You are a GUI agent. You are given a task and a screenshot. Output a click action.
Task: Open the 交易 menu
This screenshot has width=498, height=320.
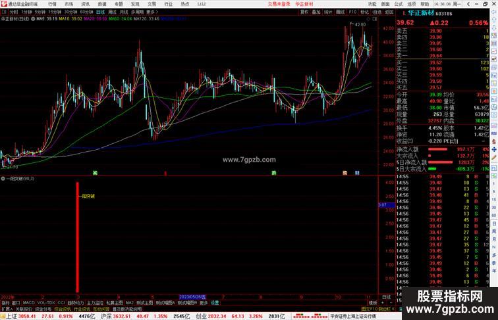pos(152,4)
